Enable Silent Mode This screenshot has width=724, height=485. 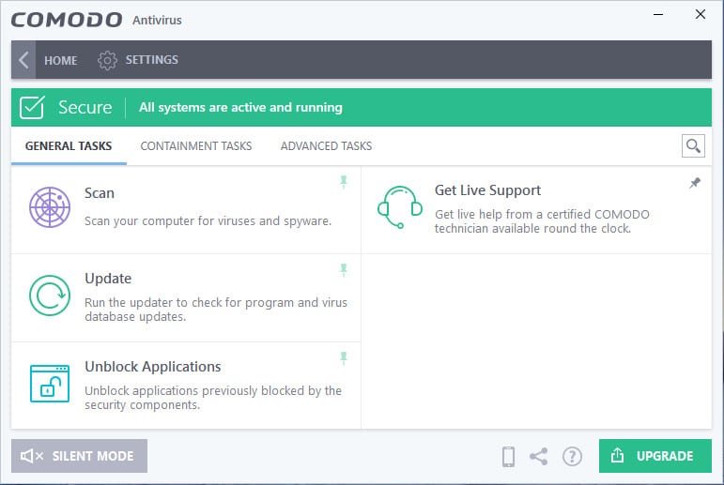[80, 456]
